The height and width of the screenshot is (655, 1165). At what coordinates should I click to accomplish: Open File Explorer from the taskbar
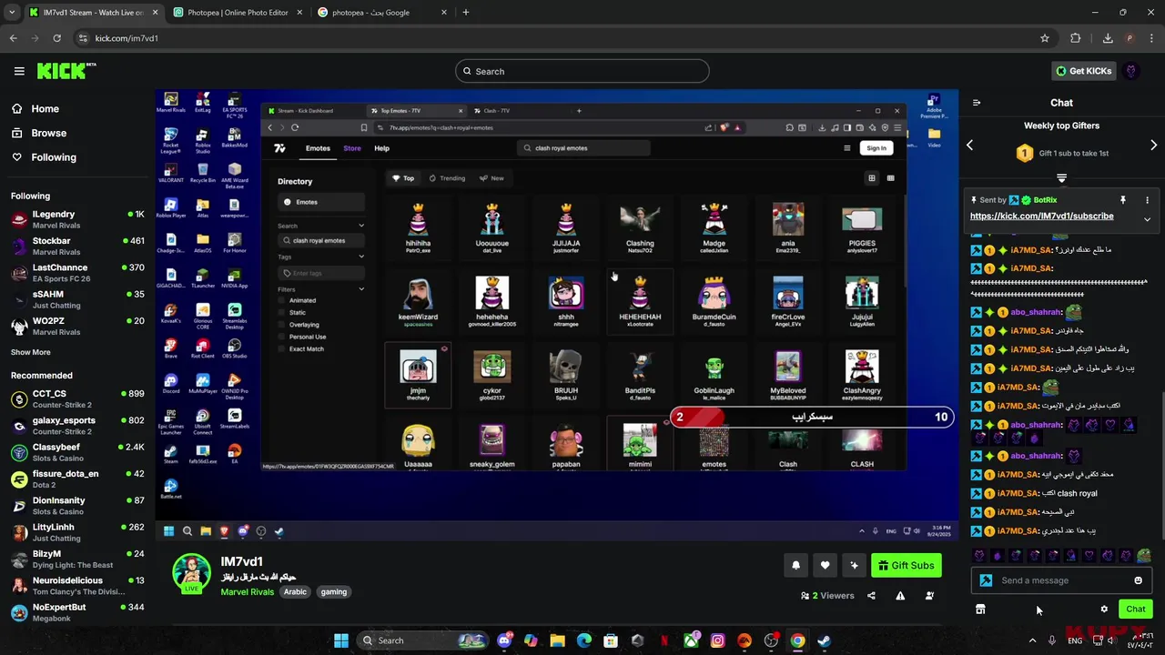click(x=557, y=640)
